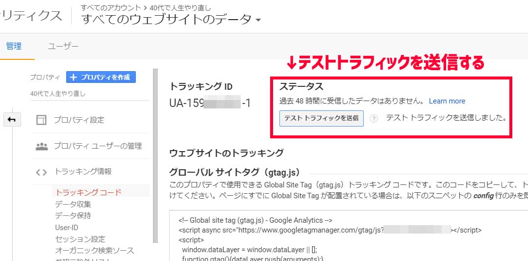Screen dimensions: 528x261
Task: Select データ収集 submenu item
Action: (73, 204)
